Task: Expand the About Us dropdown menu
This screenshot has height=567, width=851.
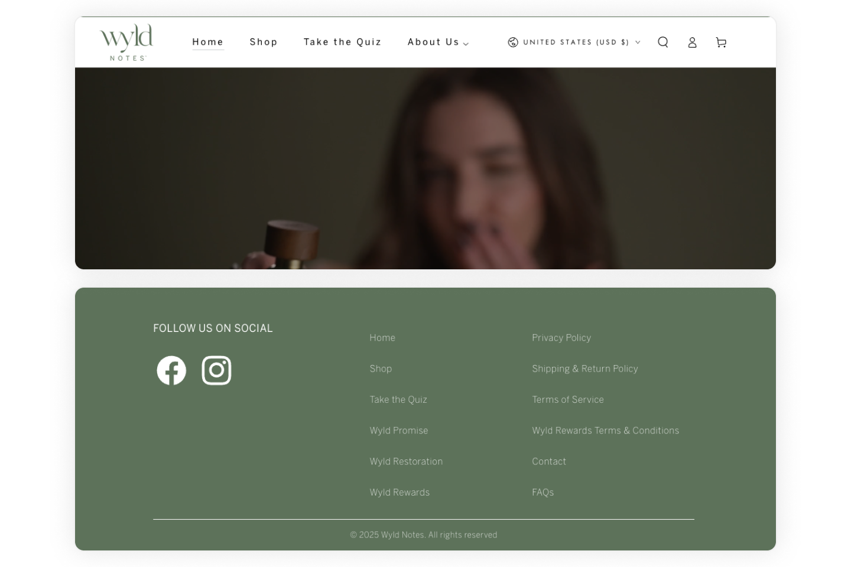Action: 438,42
